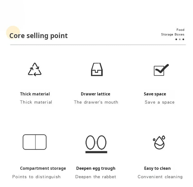The image size is (193, 187).
Task: Select the Easy to clean title
Action: point(157,168)
